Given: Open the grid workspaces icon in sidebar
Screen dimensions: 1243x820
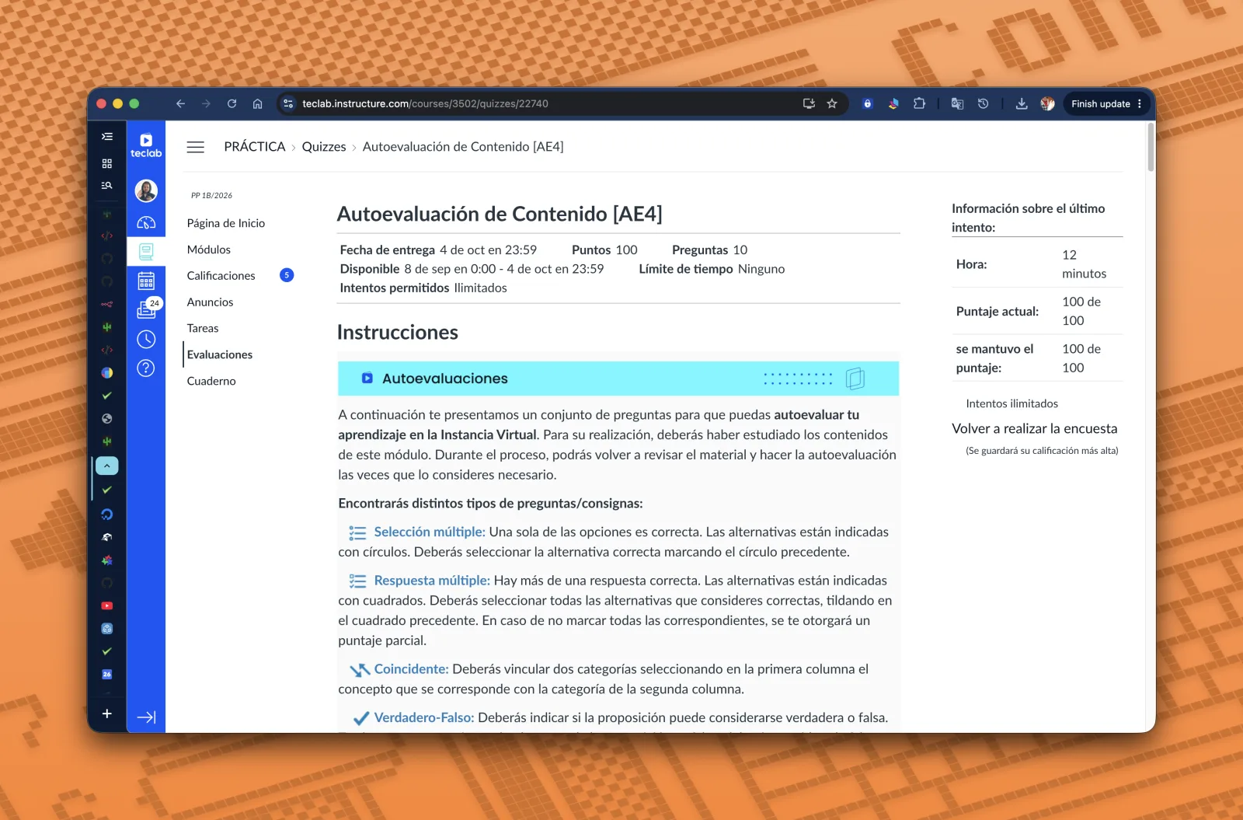Looking at the screenshot, I should (107, 163).
